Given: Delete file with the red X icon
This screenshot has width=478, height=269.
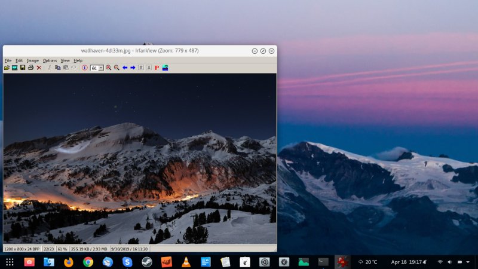Looking at the screenshot, I should click(x=39, y=68).
